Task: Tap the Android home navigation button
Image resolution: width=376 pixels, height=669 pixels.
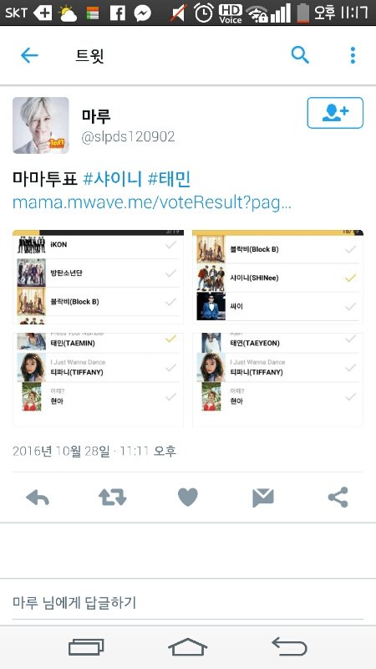Action: (187, 647)
